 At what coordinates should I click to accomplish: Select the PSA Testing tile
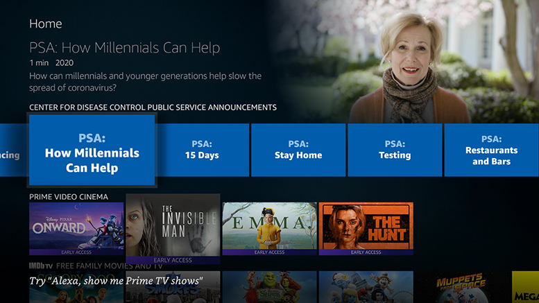[x=395, y=150]
